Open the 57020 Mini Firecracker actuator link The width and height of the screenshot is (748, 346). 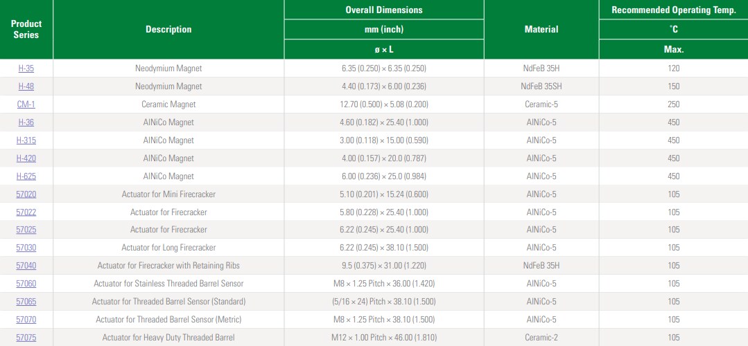26,194
